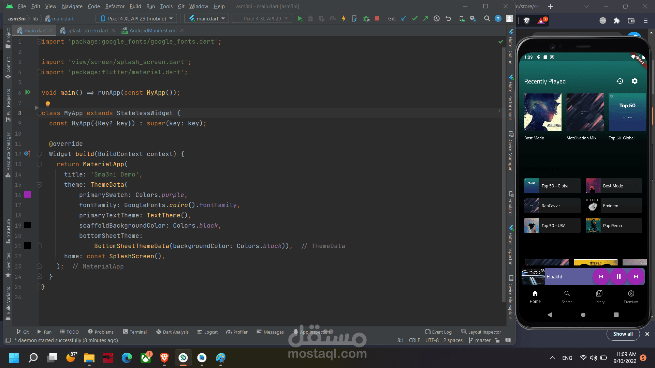
Task: Open the Git history clock icon
Action: tap(437, 19)
